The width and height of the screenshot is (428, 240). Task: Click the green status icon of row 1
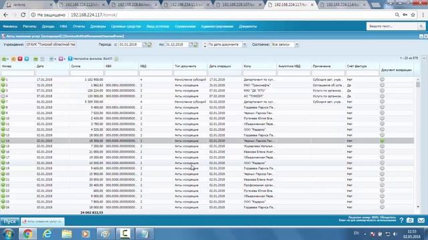(x=3, y=79)
